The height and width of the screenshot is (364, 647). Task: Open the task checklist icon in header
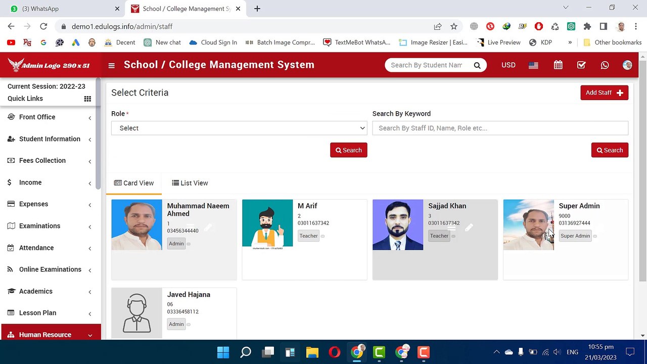581,65
